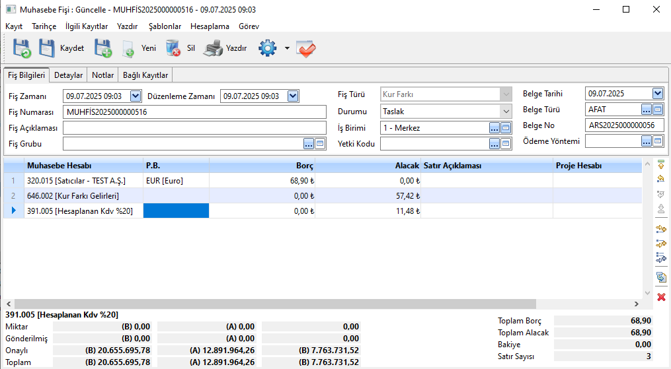
Task: Click the red checkmark approval icon
Action: click(306, 48)
